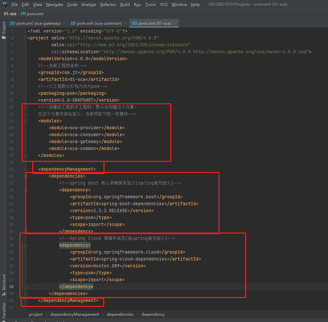Collapse the entire project element at line 2
Image resolution: width=328 pixels, height=322 pixels.
[25, 38]
